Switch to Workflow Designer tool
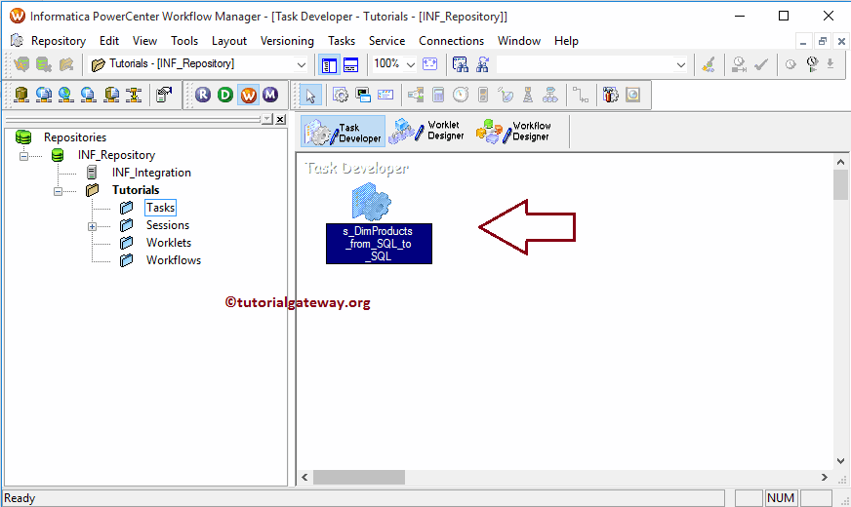The width and height of the screenshot is (851, 507). click(513, 132)
